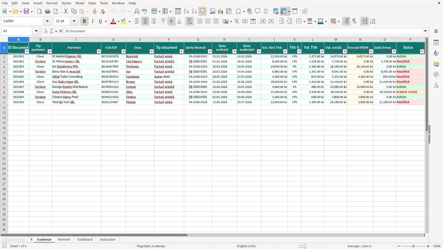443x249 pixels.
Task: Insert a chart from the toolbar
Action: 220,11
